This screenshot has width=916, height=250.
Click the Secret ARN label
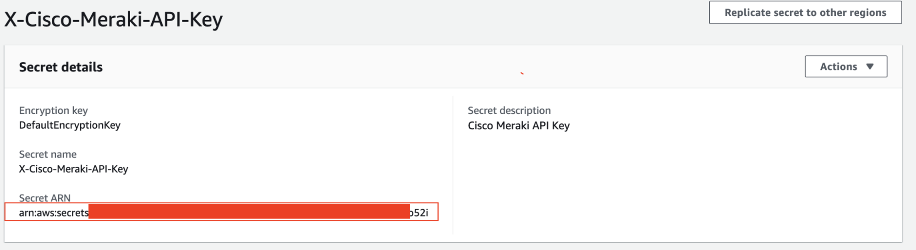[x=45, y=198]
